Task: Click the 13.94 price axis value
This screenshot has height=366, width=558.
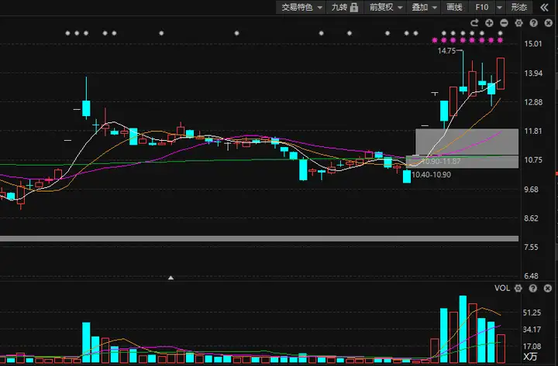Action: 532,74
